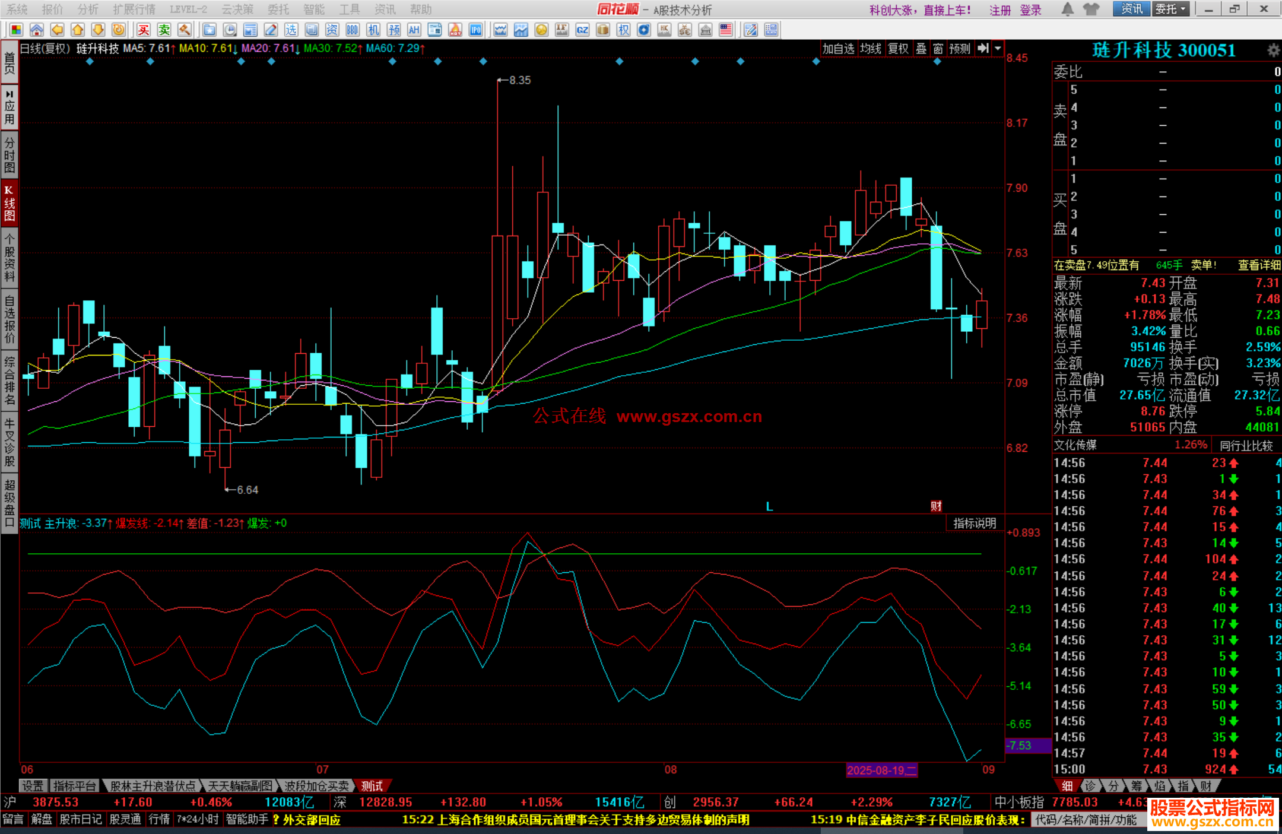The image size is (1282, 834).
Task: Click the US flag market icon
Action: [726, 30]
